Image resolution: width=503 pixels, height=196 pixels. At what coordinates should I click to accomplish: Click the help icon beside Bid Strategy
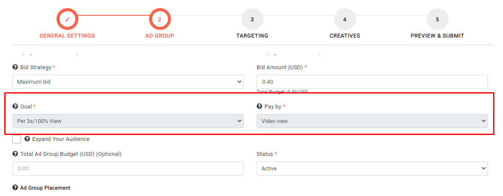click(15, 67)
